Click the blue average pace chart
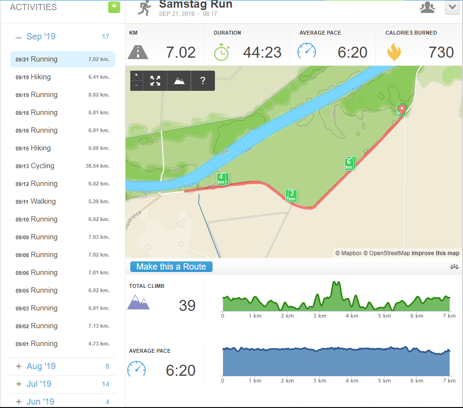 click(x=336, y=361)
